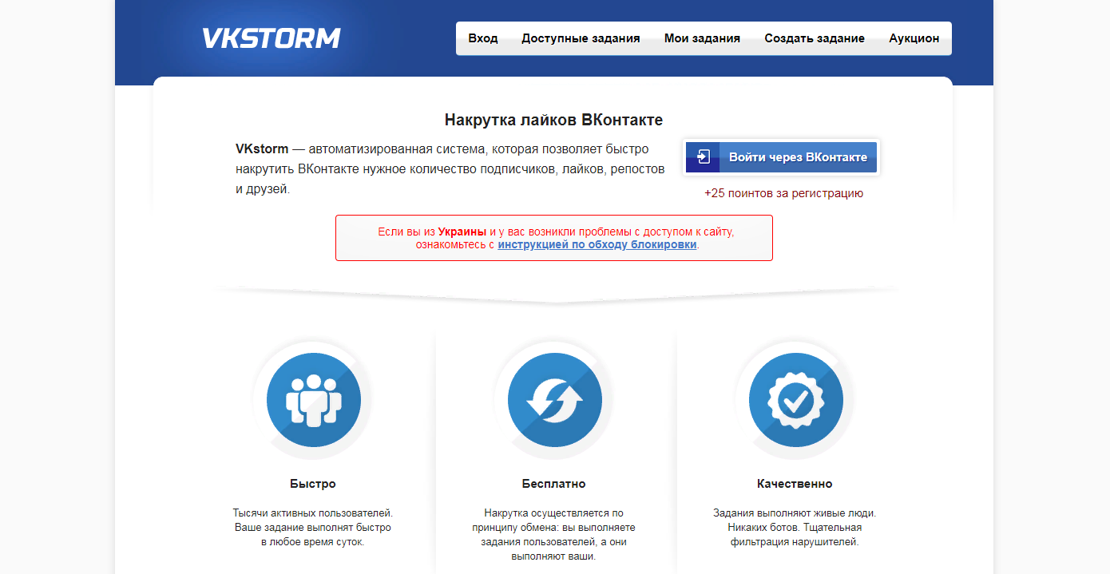1110x574 pixels.
Task: Click the +25 поинтов за регистрацию text
Action: [x=783, y=193]
